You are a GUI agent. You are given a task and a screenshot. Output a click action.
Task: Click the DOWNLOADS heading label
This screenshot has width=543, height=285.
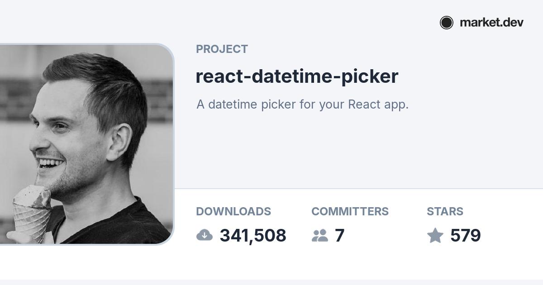(233, 211)
